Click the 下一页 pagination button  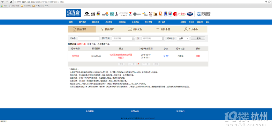pos(146,64)
